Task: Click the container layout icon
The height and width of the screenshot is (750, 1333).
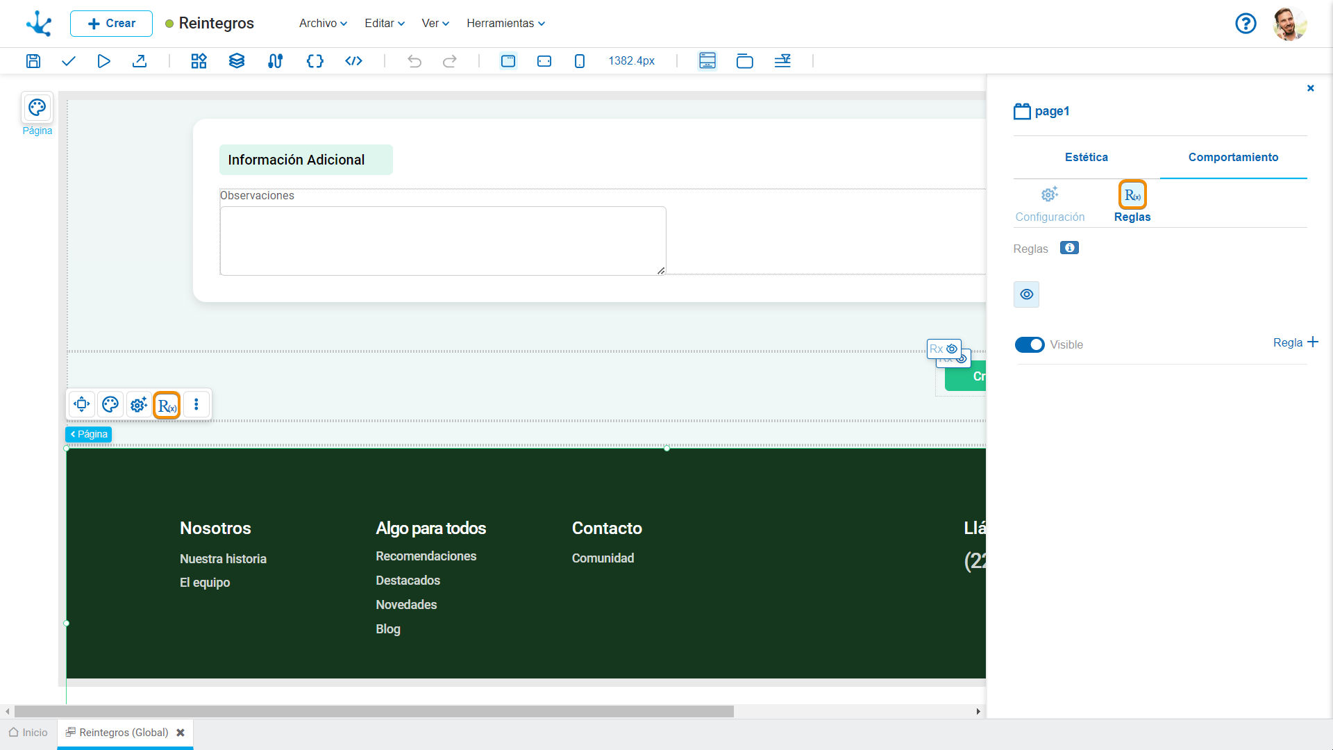Action: click(745, 61)
